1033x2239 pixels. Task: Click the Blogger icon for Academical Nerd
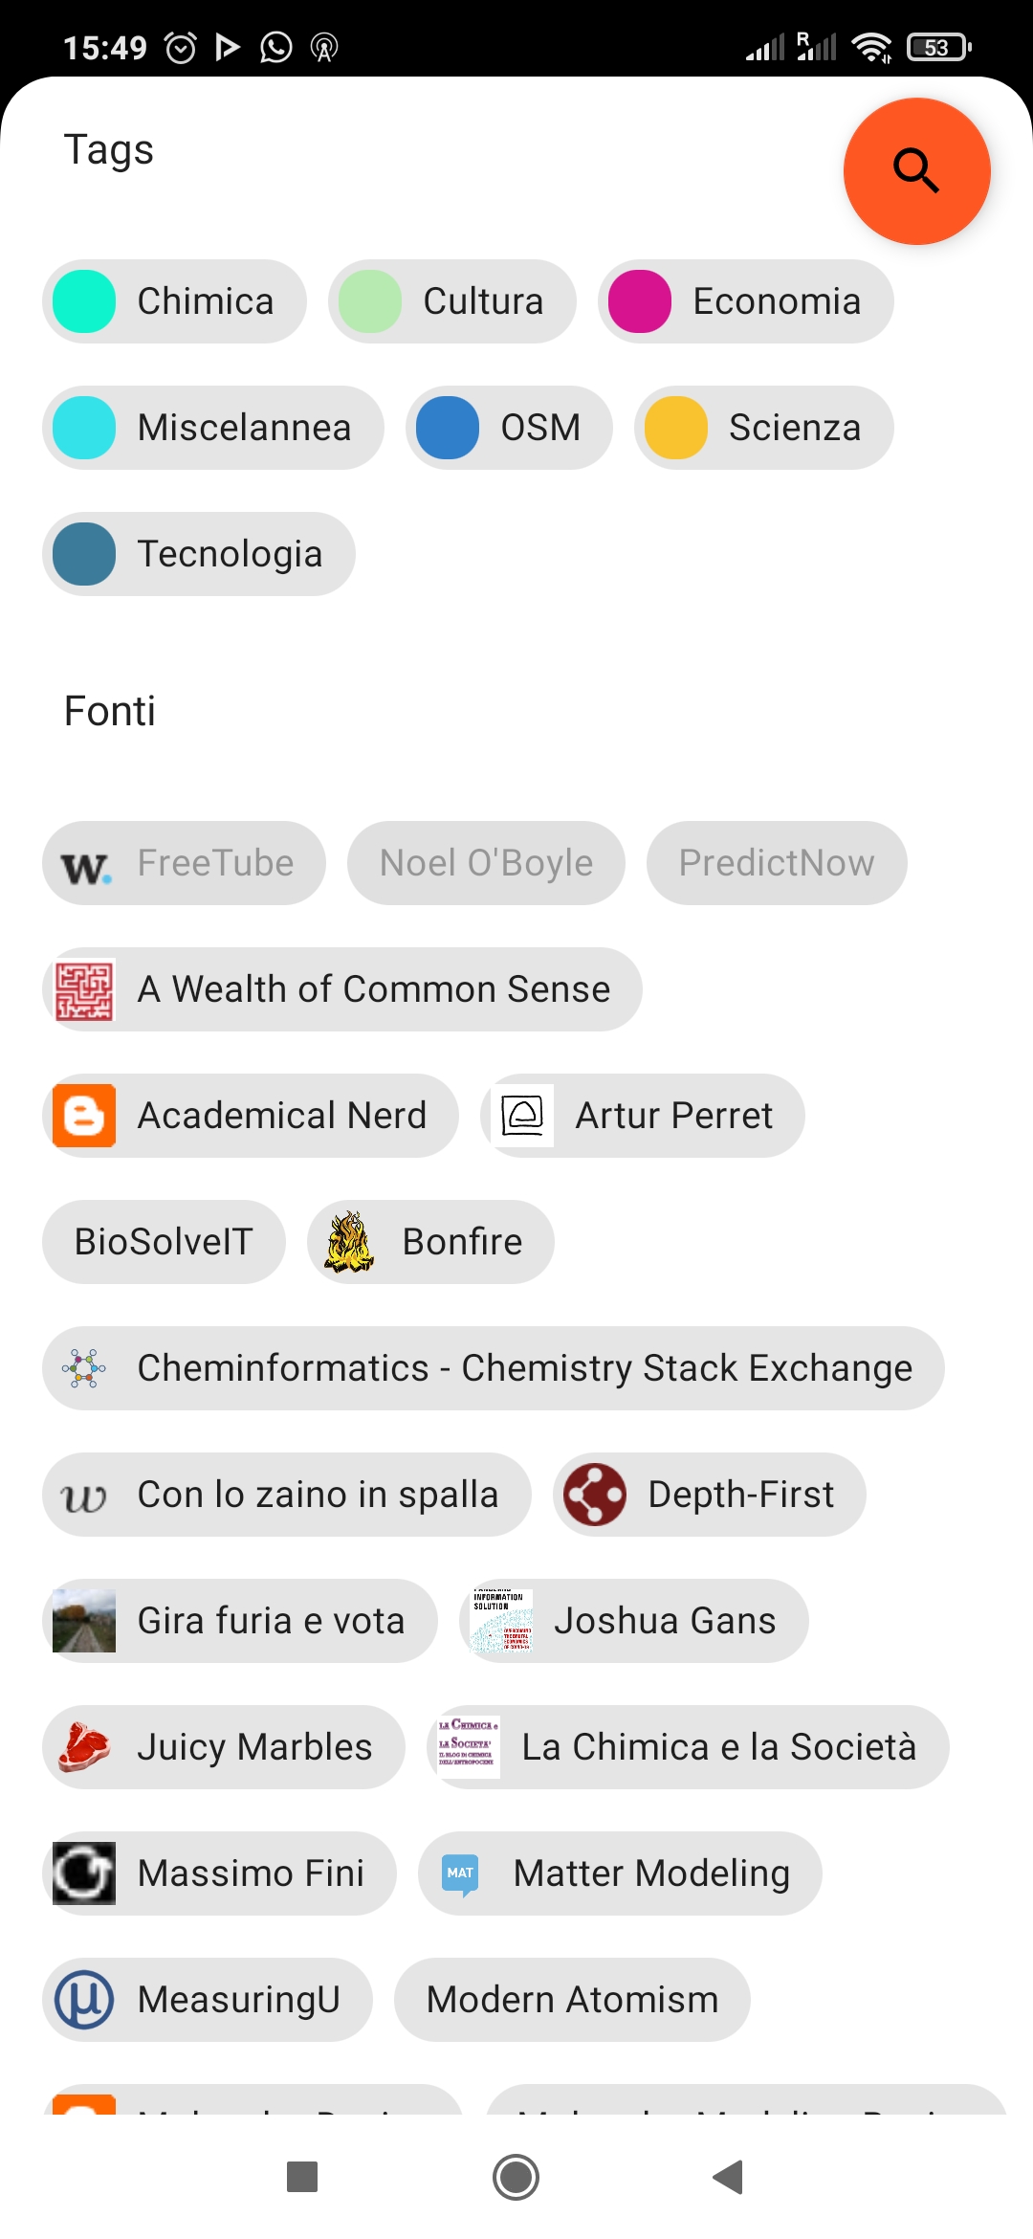click(x=84, y=1116)
